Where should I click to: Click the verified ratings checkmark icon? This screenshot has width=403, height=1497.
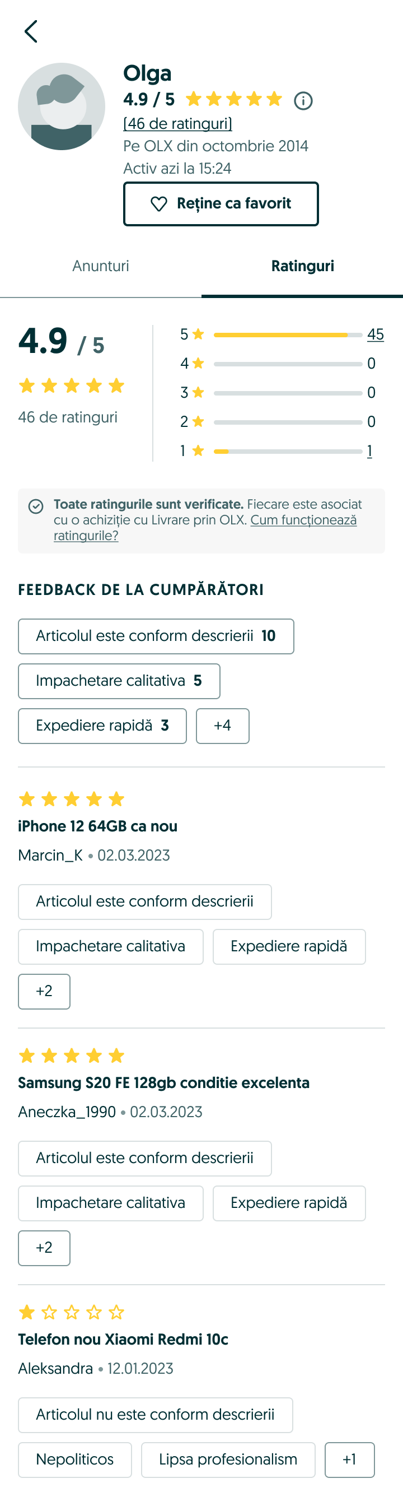pyautogui.click(x=36, y=506)
